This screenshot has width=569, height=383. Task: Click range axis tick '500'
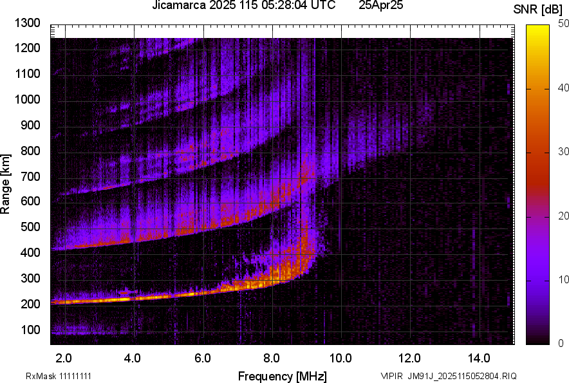click(x=30, y=227)
